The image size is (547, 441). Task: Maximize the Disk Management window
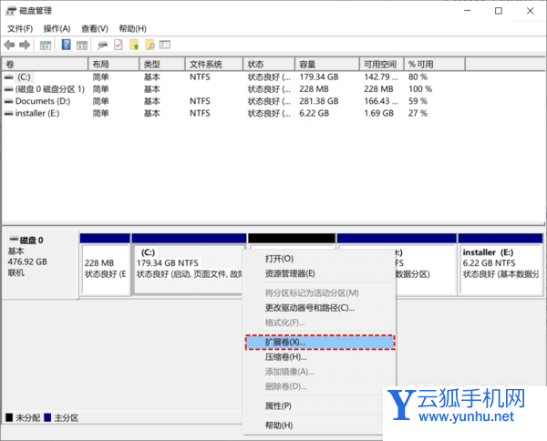[x=499, y=11]
